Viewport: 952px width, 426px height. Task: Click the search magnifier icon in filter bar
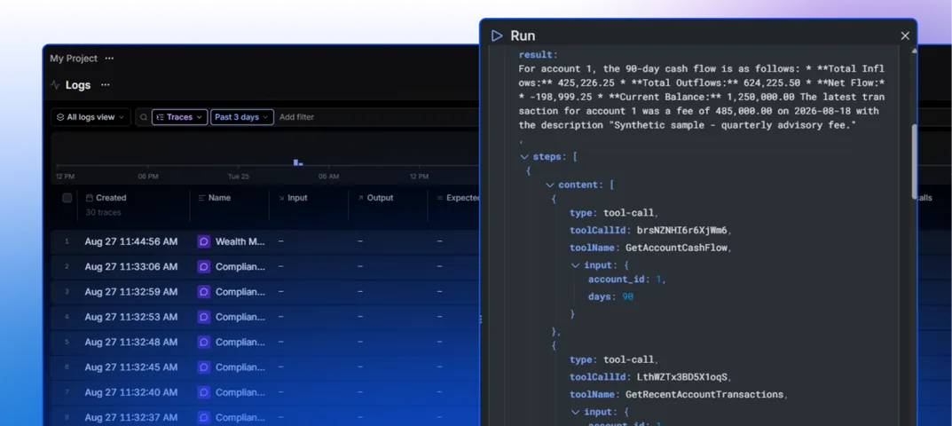[x=144, y=117]
